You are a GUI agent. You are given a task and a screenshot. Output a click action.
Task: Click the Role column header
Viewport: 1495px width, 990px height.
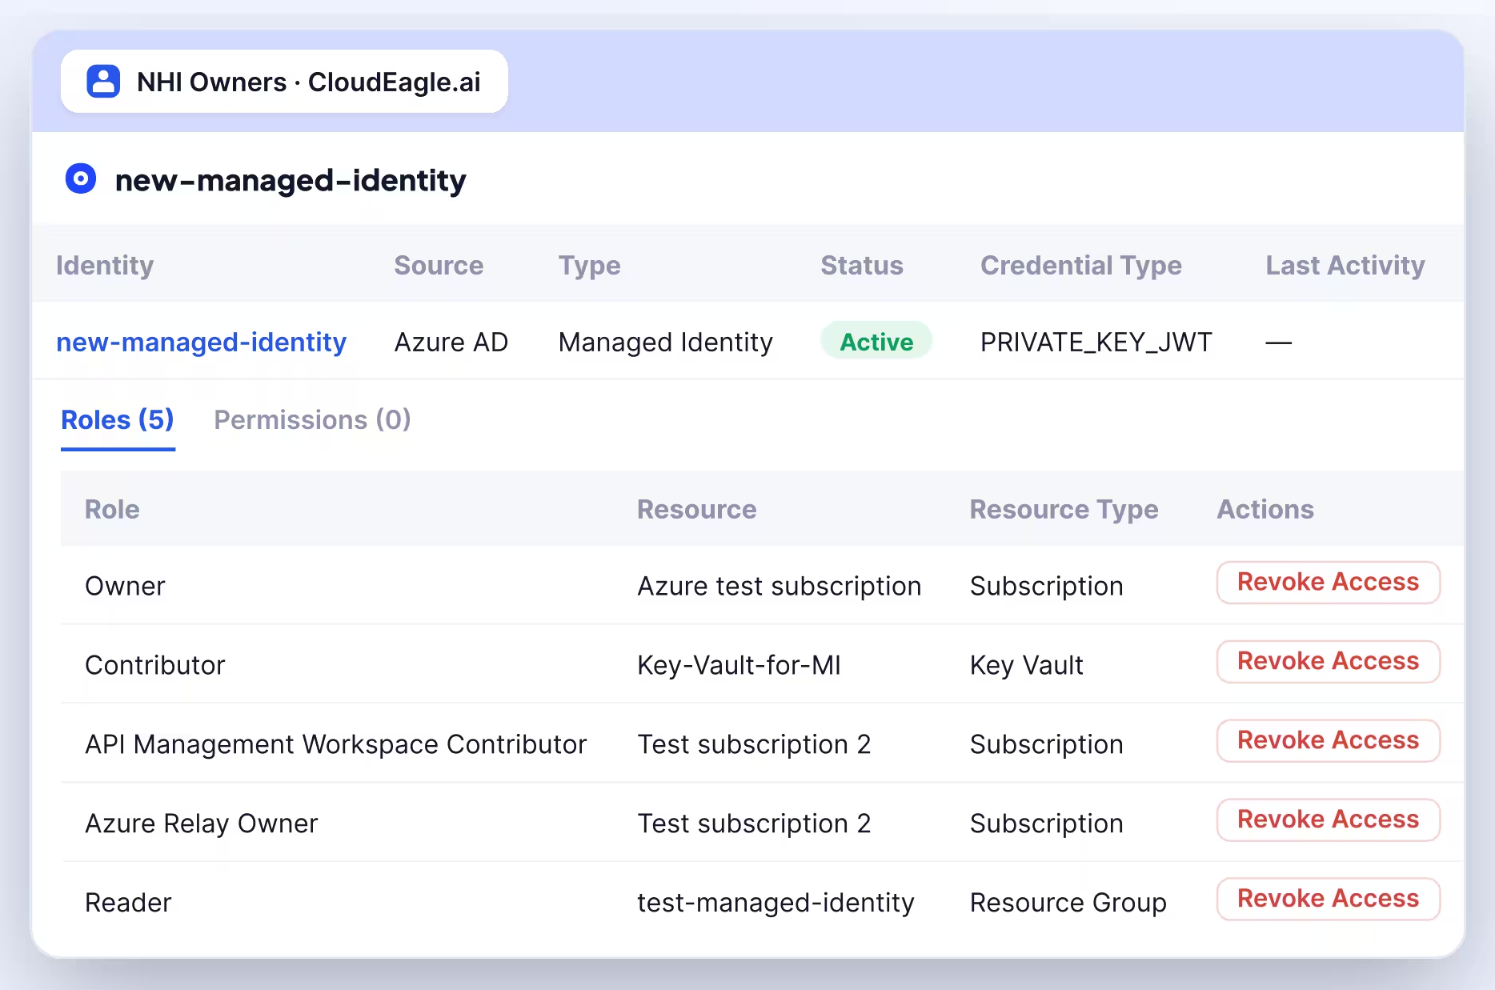(112, 509)
